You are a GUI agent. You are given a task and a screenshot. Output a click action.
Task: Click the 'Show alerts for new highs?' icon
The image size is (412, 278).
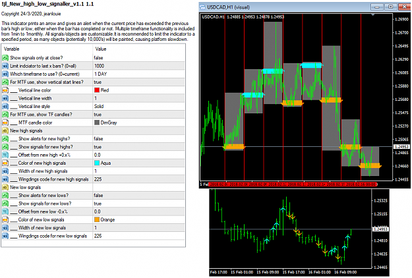click(x=5, y=138)
